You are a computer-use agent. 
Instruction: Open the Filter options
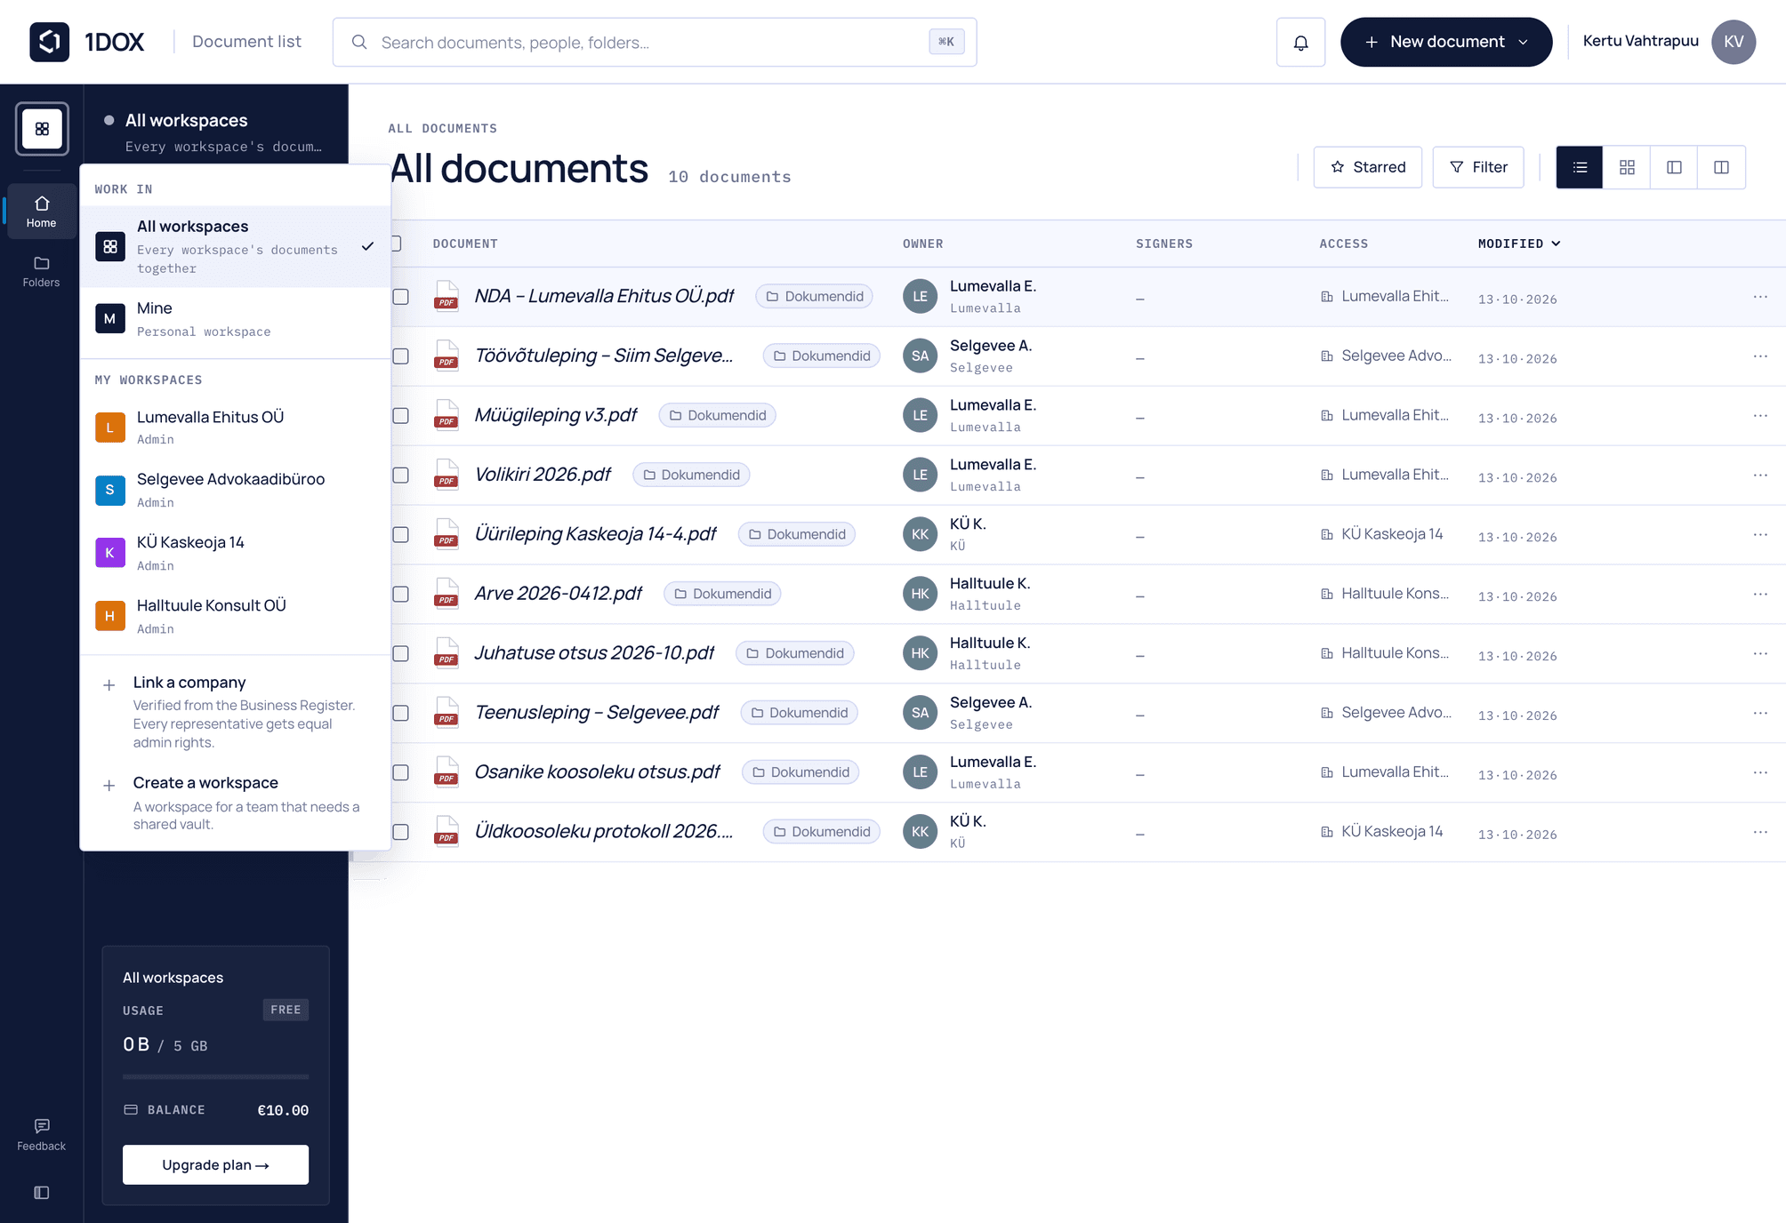pos(1478,167)
